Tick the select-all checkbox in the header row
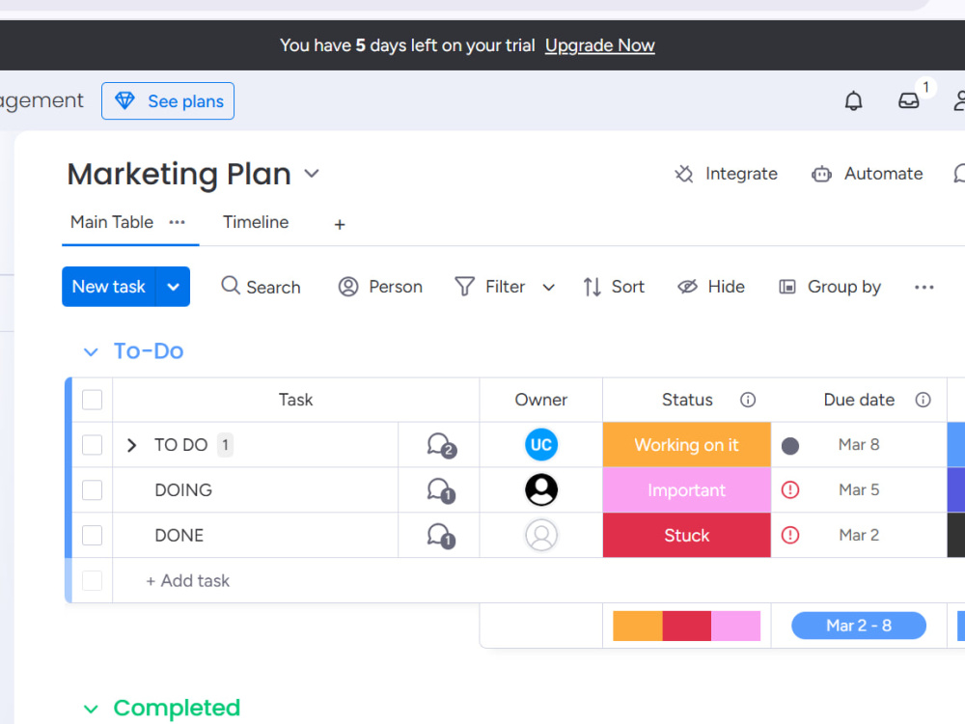The image size is (965, 724). (93, 401)
